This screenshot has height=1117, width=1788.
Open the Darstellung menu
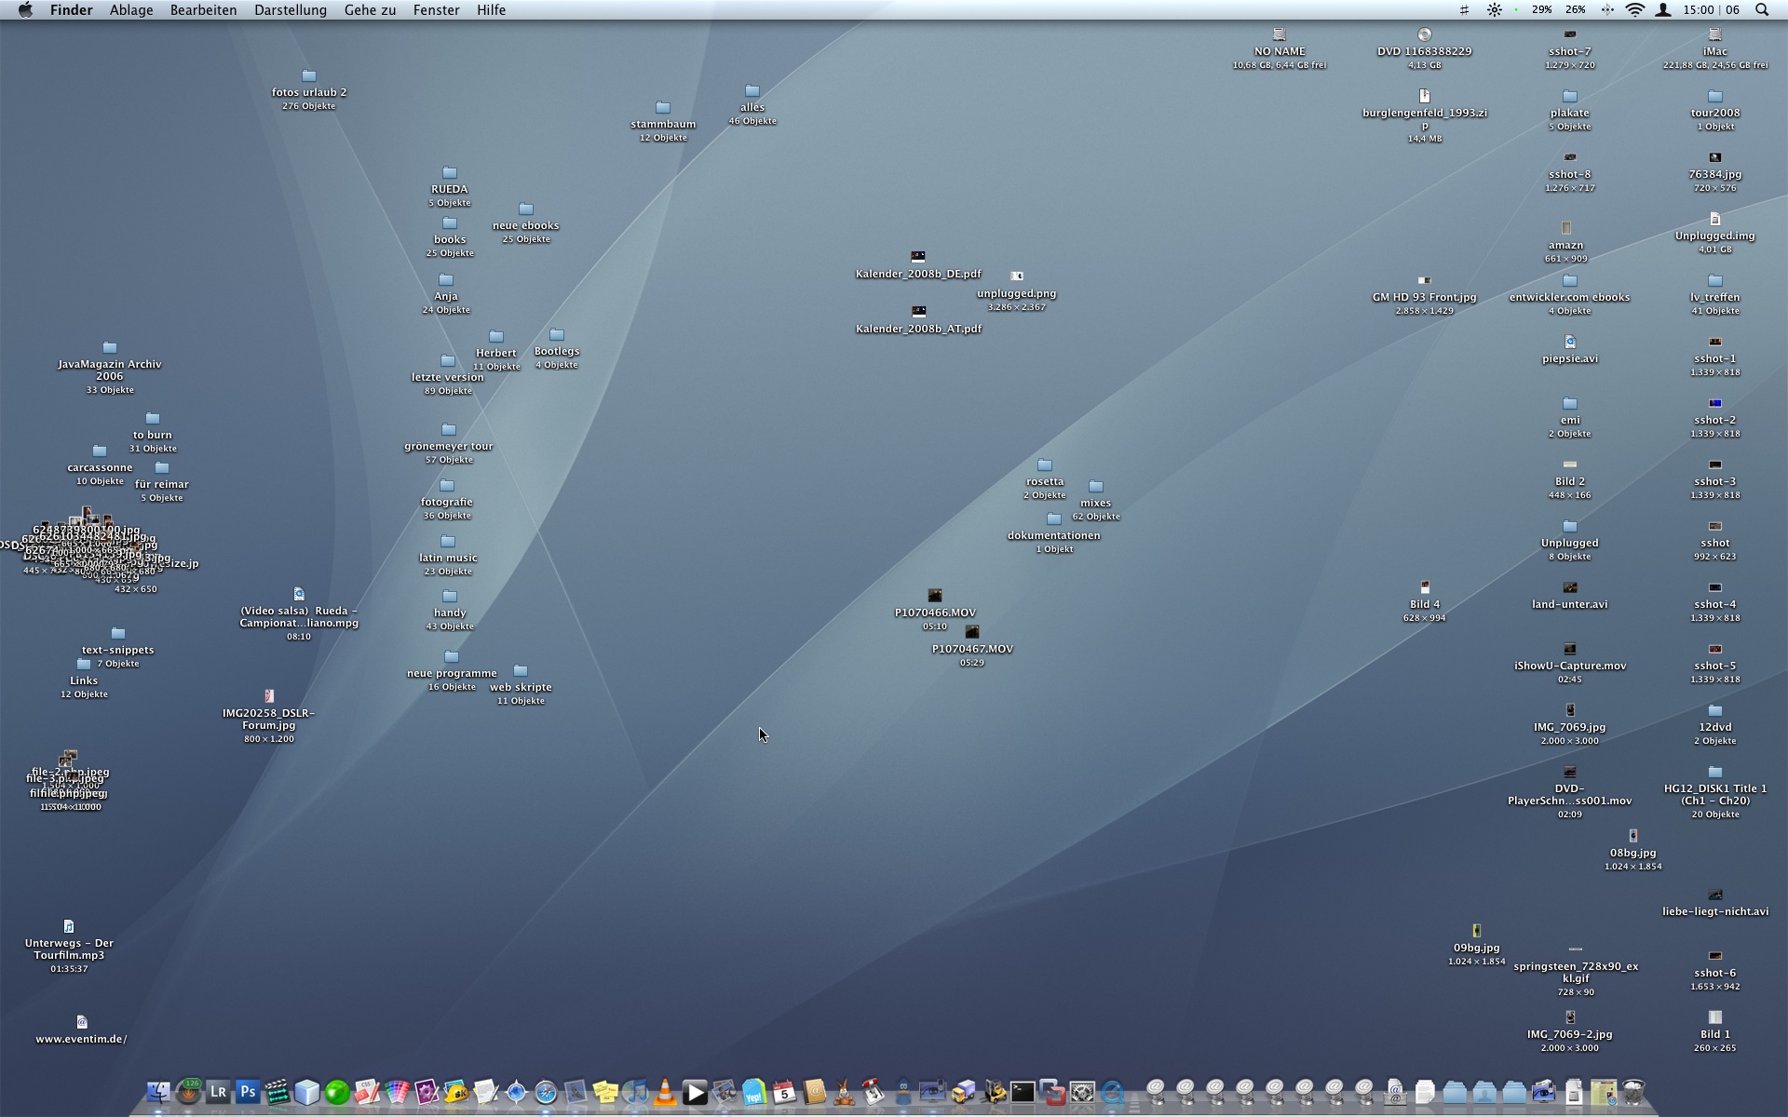[x=290, y=10]
